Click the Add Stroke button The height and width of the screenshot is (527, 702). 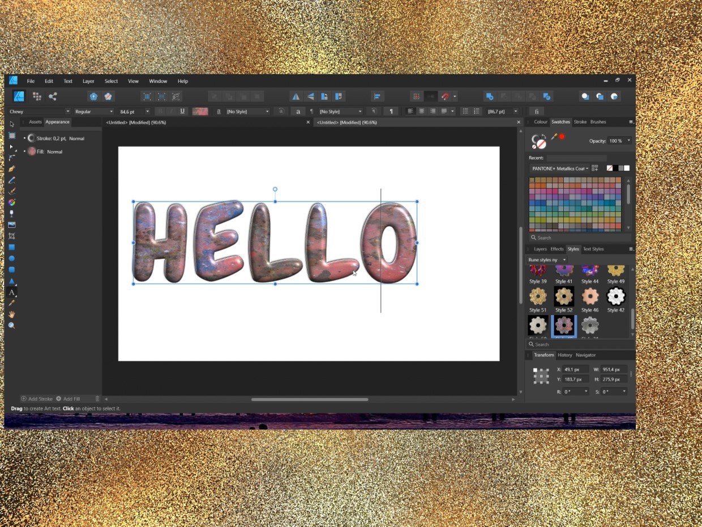(37, 398)
